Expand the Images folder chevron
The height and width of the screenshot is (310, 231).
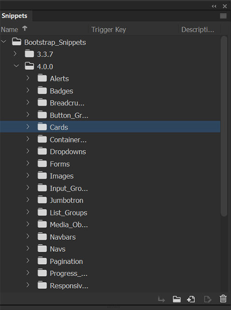pyautogui.click(x=28, y=175)
